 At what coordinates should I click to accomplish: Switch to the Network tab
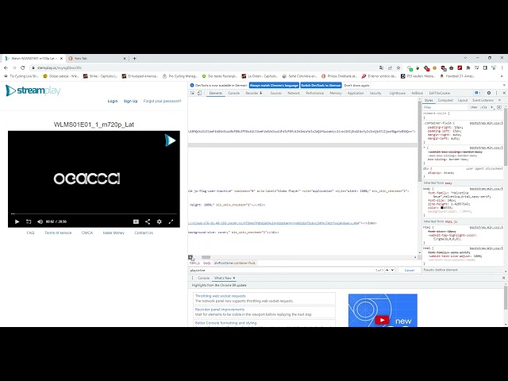click(x=294, y=93)
